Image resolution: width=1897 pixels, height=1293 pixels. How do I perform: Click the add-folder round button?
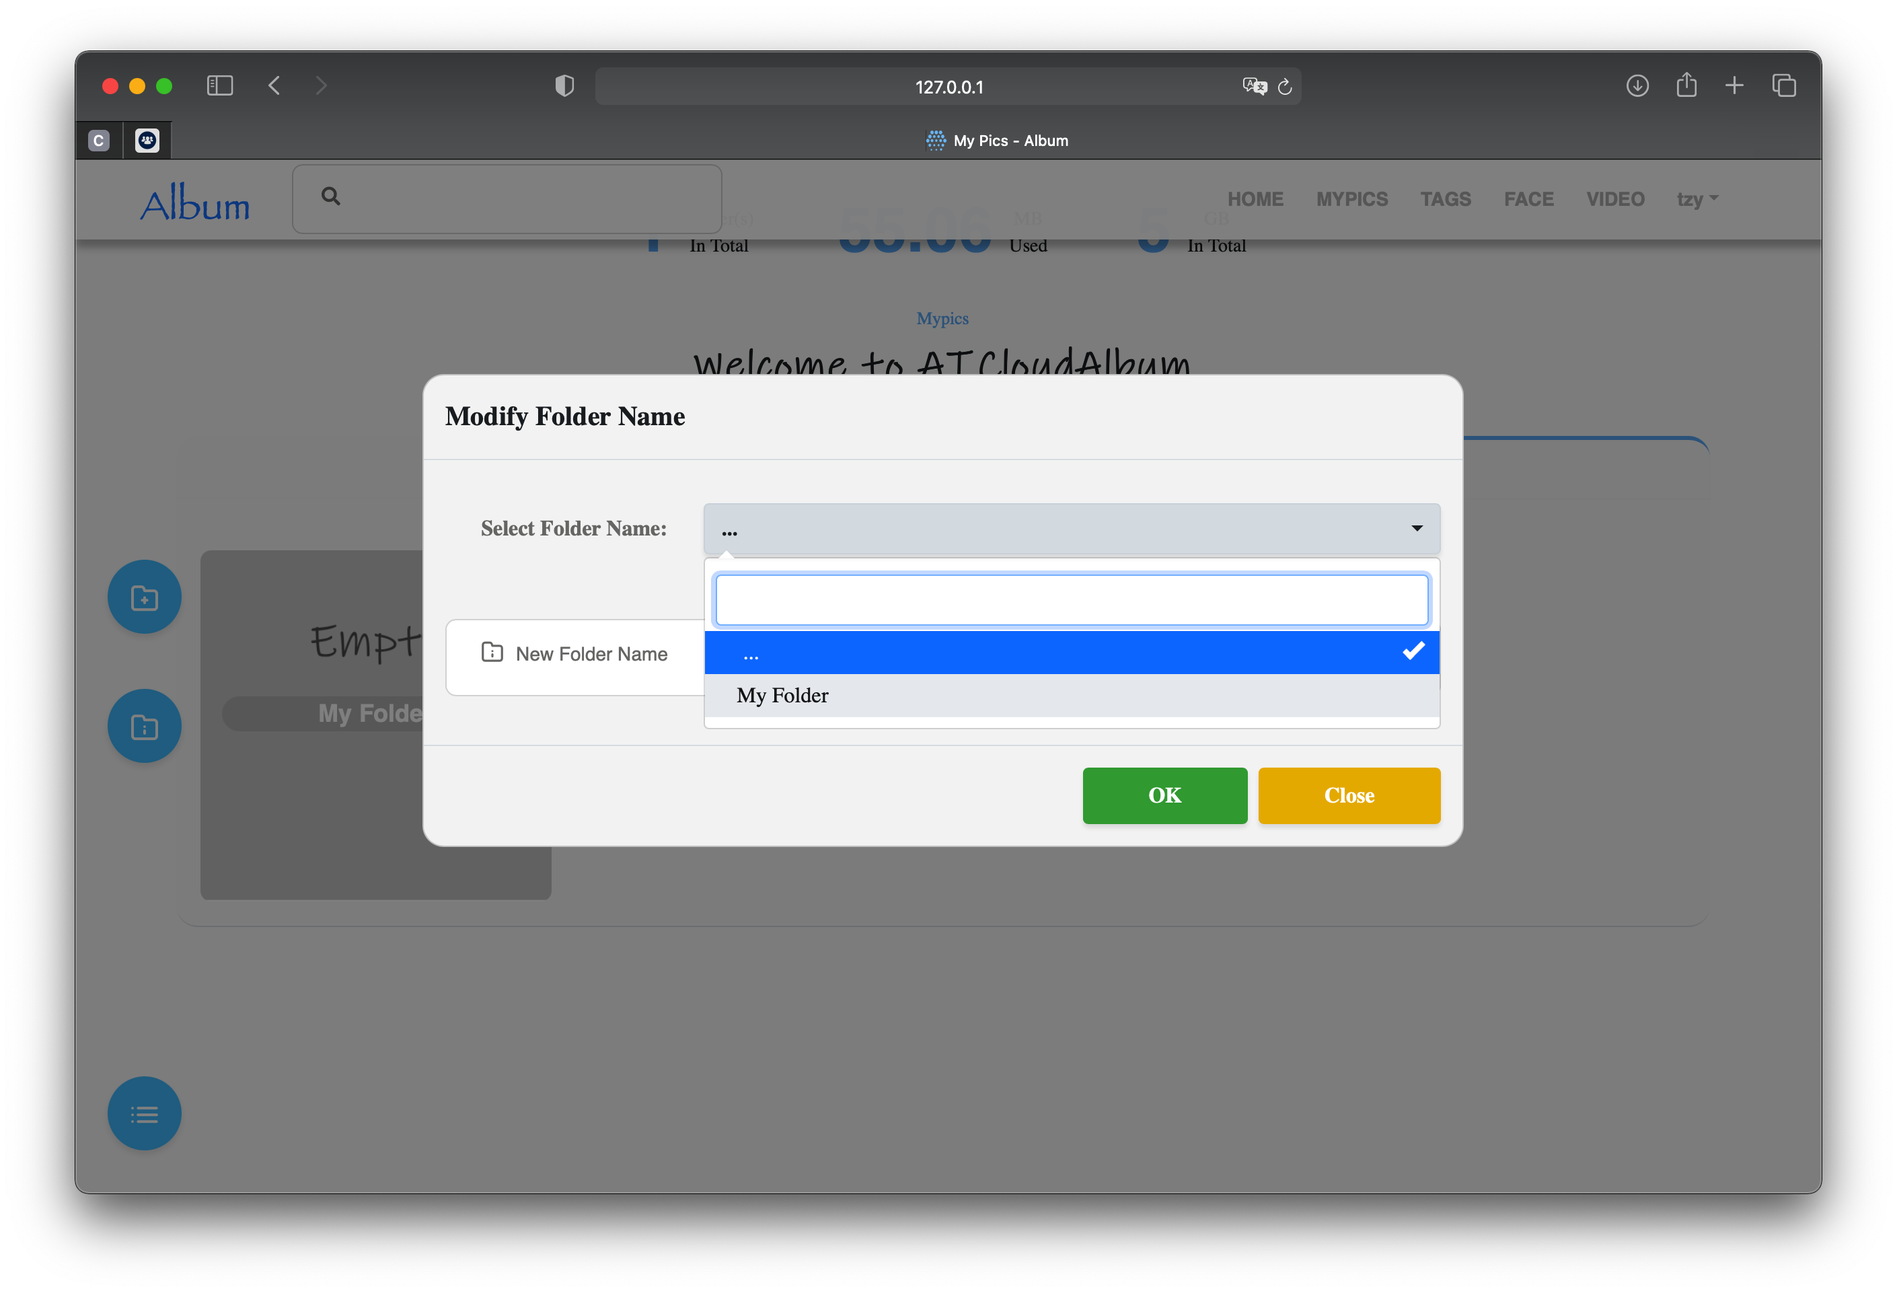click(x=145, y=597)
